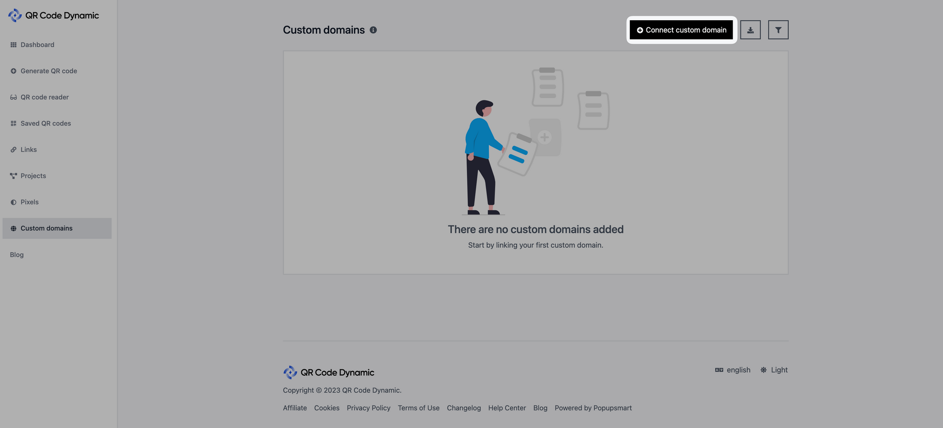Click the export download icon button
This screenshot has width=943, height=428.
750,30
